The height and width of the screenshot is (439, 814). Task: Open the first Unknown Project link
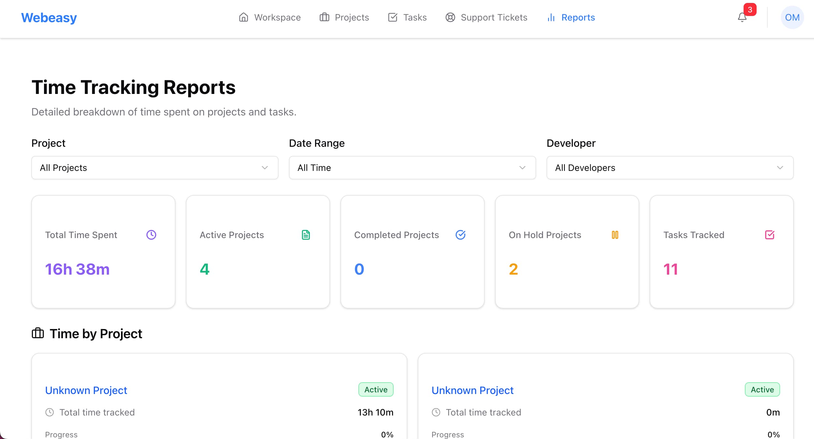pos(86,390)
